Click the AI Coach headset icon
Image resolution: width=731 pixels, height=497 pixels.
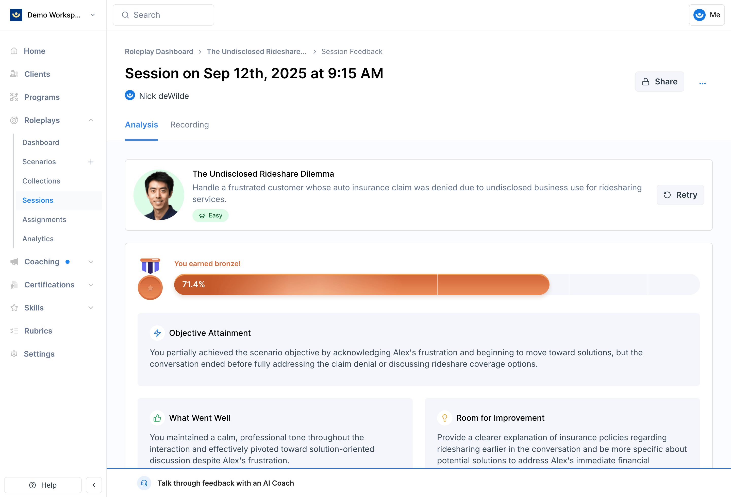(x=144, y=483)
